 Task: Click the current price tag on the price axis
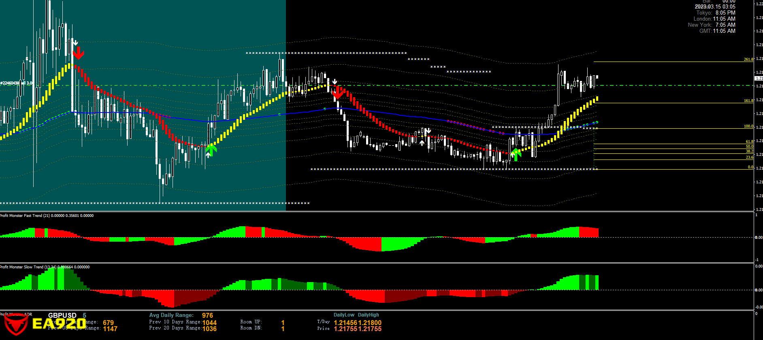pyautogui.click(x=759, y=78)
